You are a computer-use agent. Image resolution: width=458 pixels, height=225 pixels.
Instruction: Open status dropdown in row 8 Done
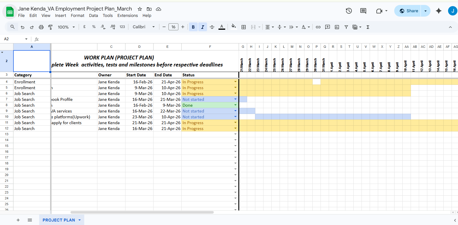[235, 105]
